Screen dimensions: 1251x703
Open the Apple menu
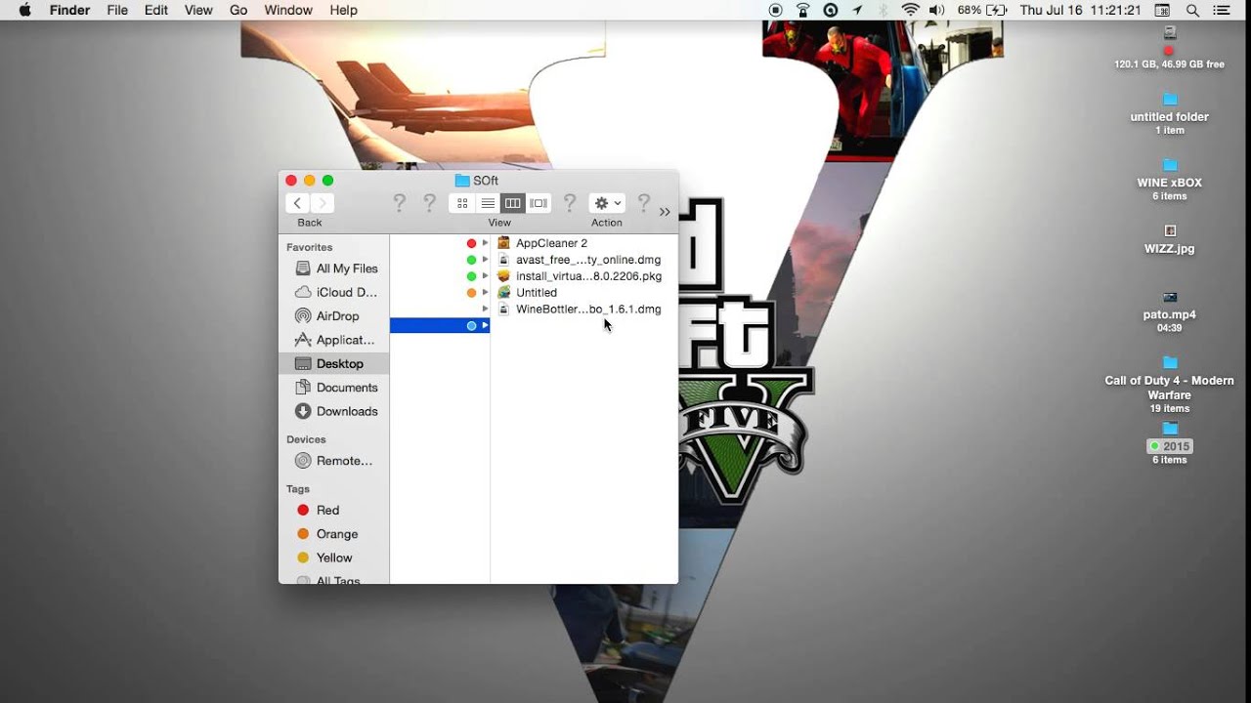24,10
